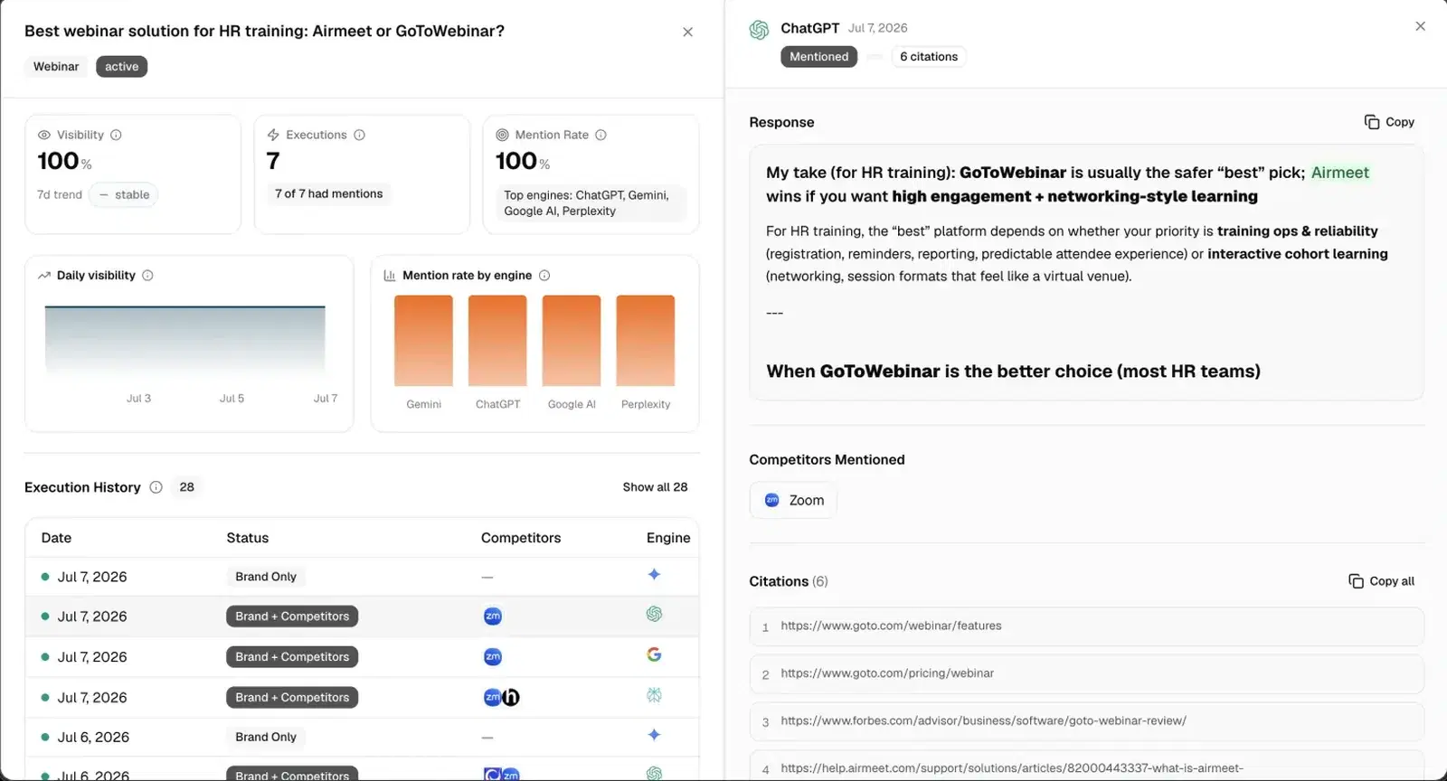
Task: Click the Status column header
Action: tap(248, 538)
